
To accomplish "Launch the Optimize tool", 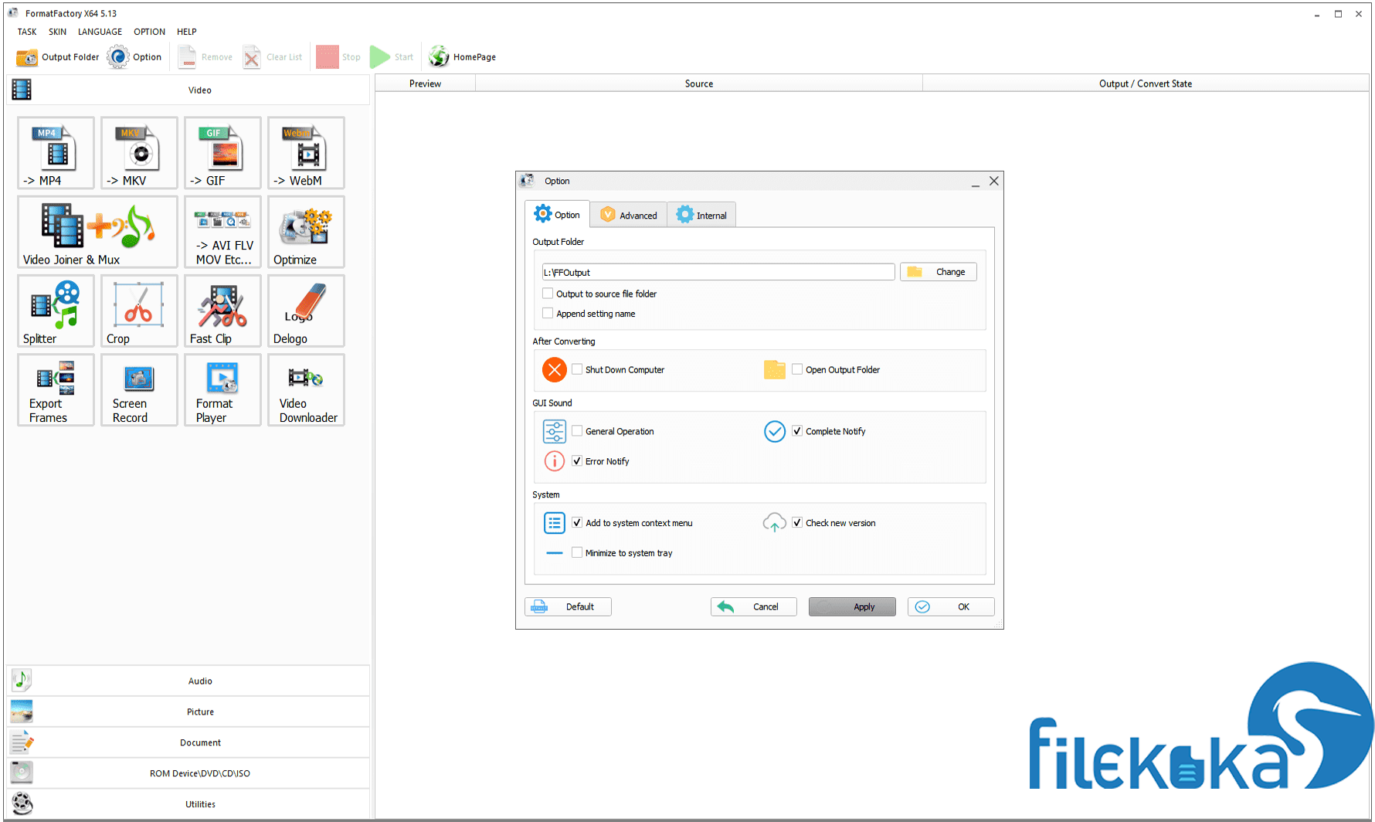I will pos(306,232).
